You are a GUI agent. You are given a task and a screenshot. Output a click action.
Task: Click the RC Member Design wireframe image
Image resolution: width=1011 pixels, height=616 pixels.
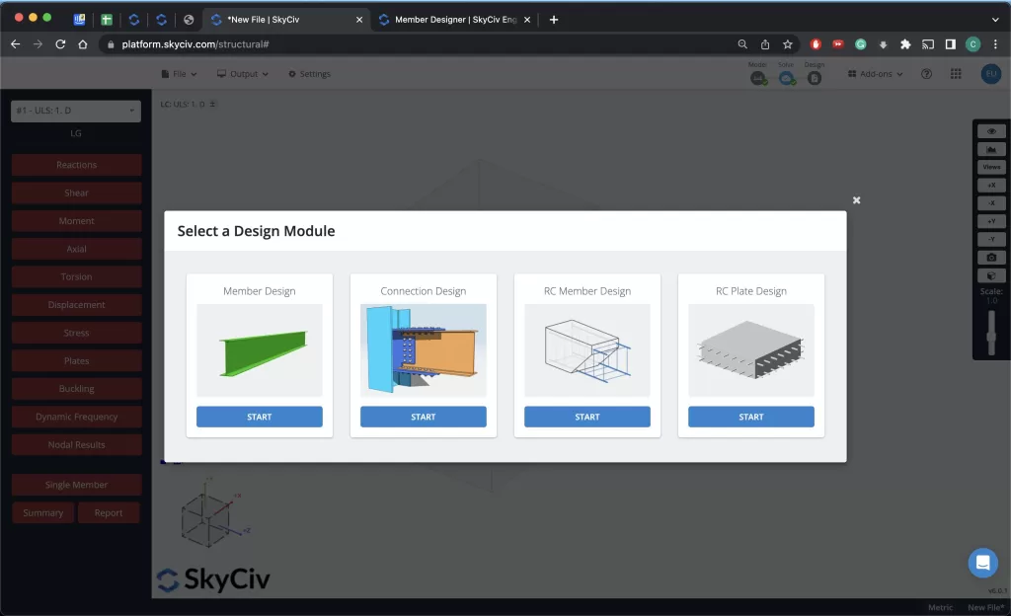586,350
